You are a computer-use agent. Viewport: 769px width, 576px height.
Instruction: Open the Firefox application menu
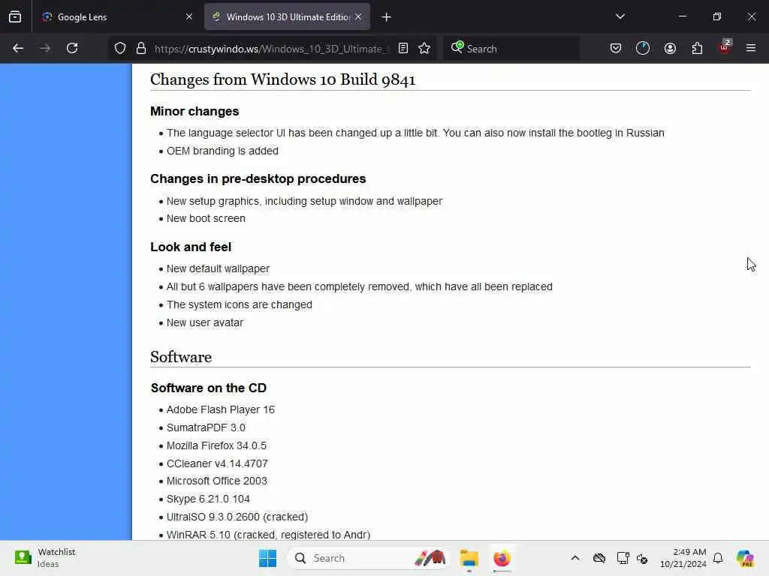pyautogui.click(x=751, y=48)
